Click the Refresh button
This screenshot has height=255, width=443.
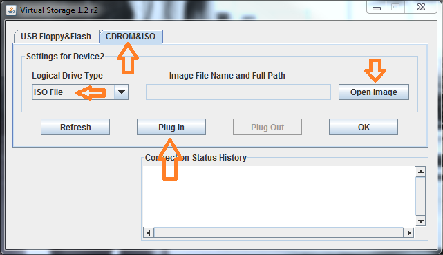click(75, 127)
